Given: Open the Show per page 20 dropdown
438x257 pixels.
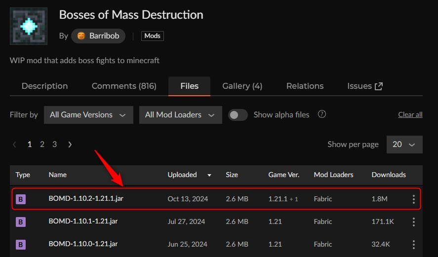Looking at the screenshot, I should [404, 145].
